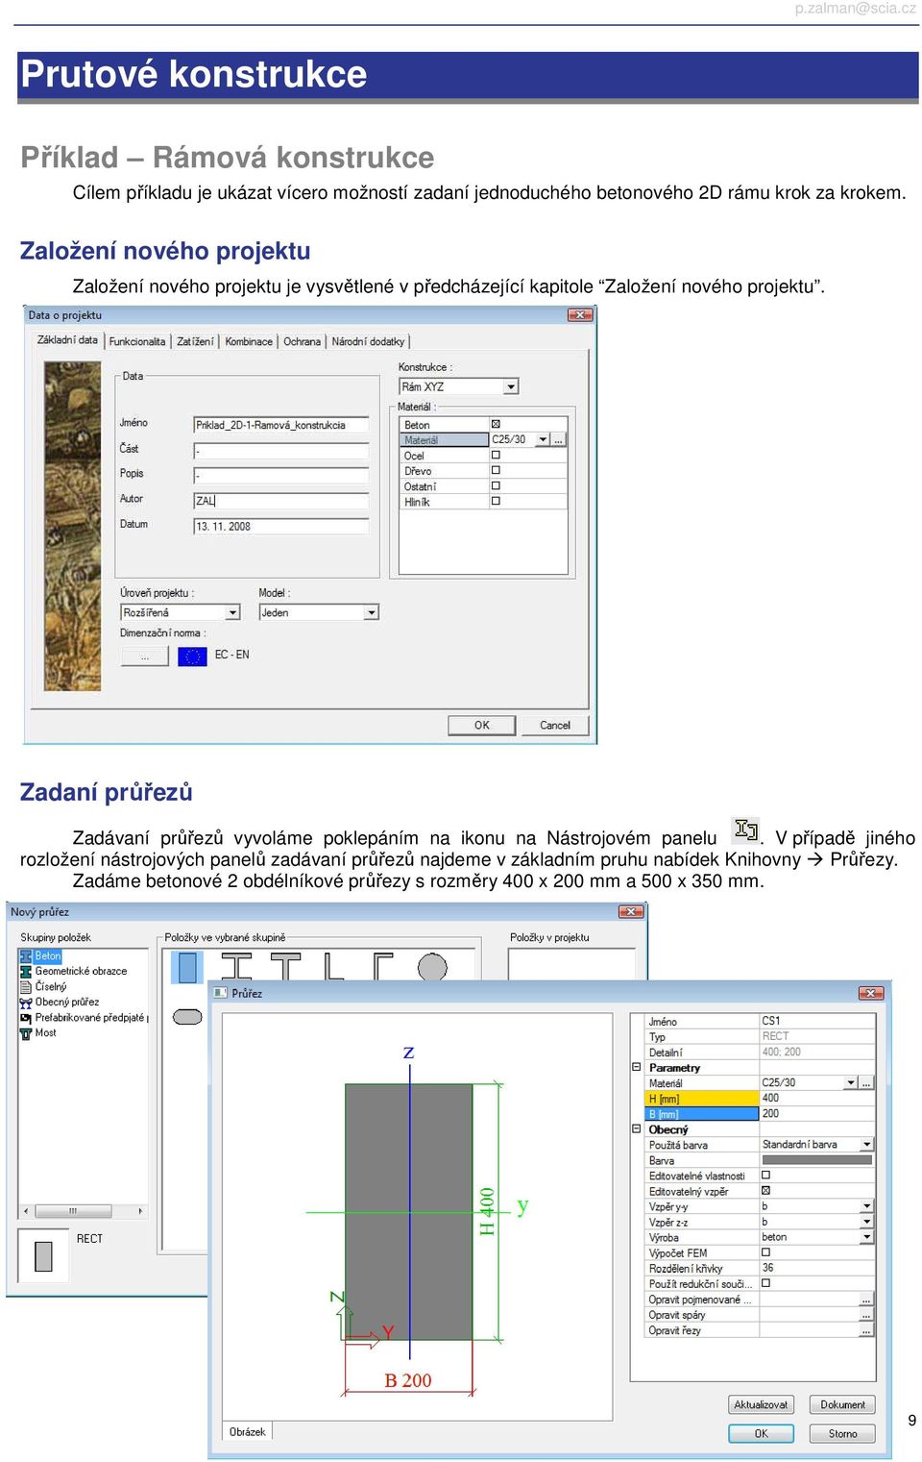Toggle the Beton material checkbox
Screen dimensions: 922x1462
496,424
